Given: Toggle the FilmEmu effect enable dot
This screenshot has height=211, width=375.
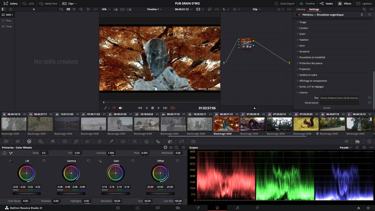Looking at the screenshot, I should tap(299, 15).
